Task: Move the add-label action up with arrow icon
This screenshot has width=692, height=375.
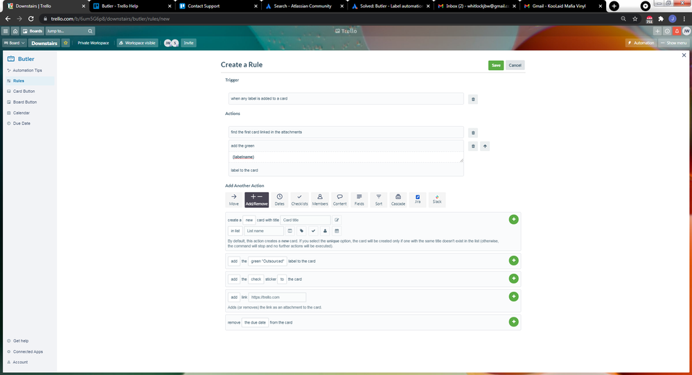Action: click(x=485, y=146)
